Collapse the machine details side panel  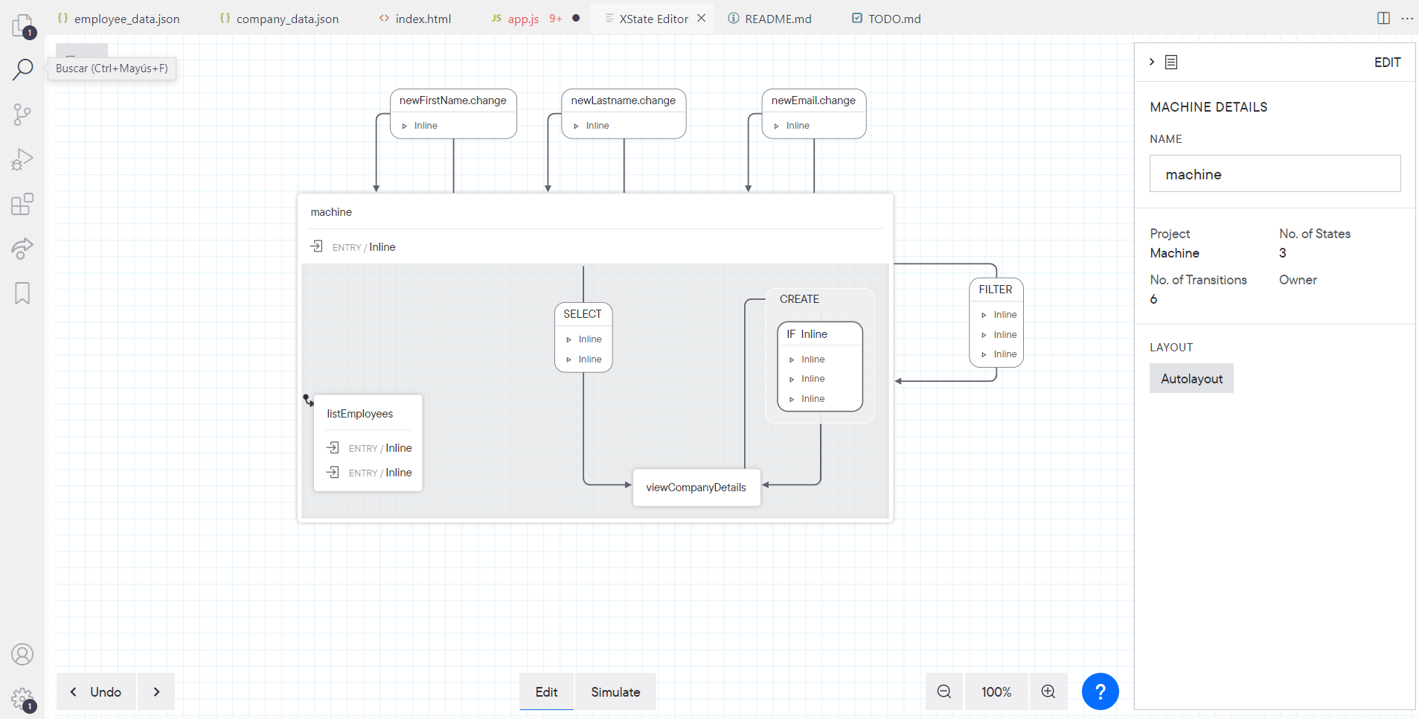(1152, 62)
